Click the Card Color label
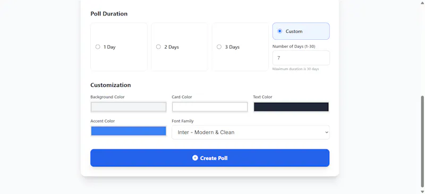Viewport: 425px width, 194px height. [x=182, y=97]
